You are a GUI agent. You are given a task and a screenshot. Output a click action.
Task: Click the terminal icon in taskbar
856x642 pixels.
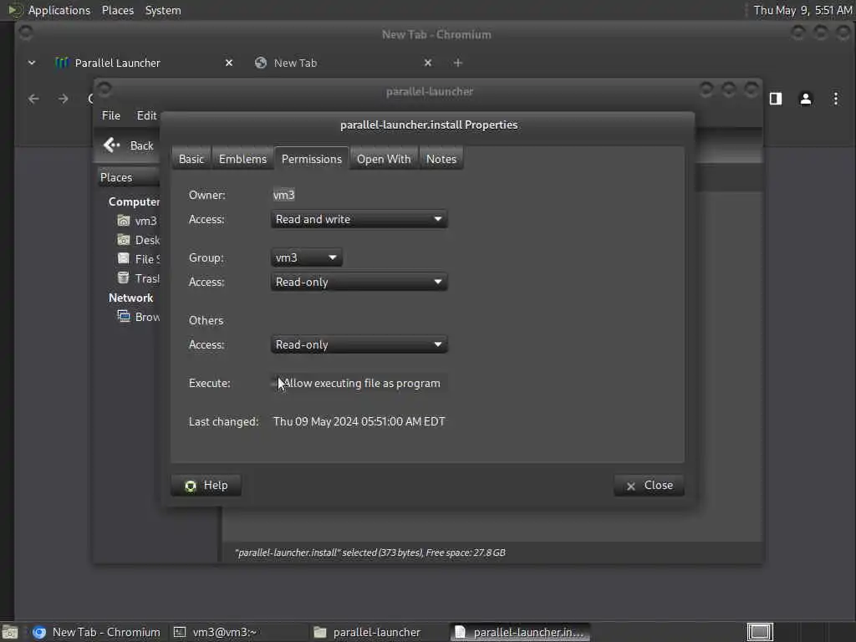(x=180, y=632)
